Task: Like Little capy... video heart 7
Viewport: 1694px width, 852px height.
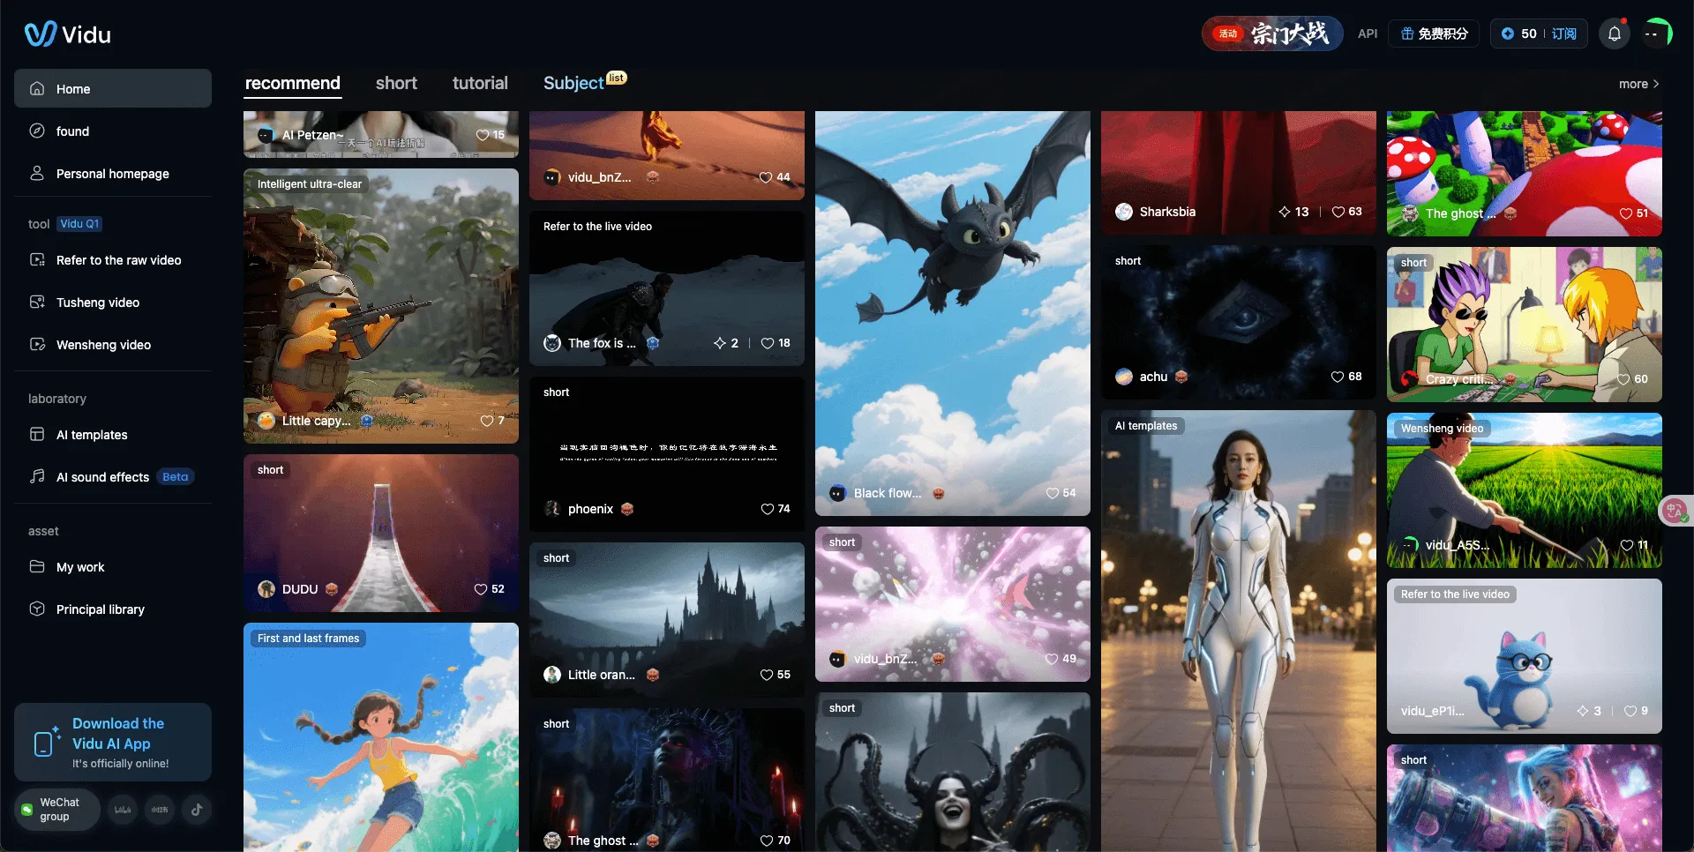Action: click(x=486, y=421)
